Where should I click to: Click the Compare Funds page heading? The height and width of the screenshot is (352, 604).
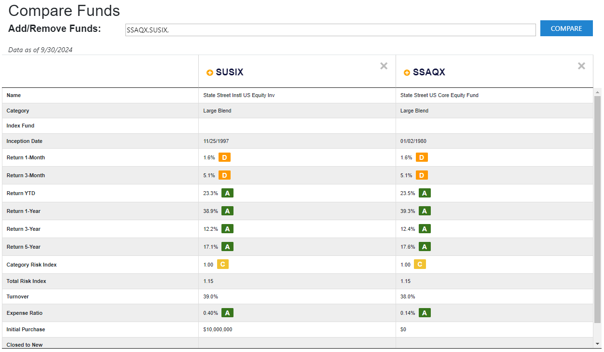pos(64,11)
